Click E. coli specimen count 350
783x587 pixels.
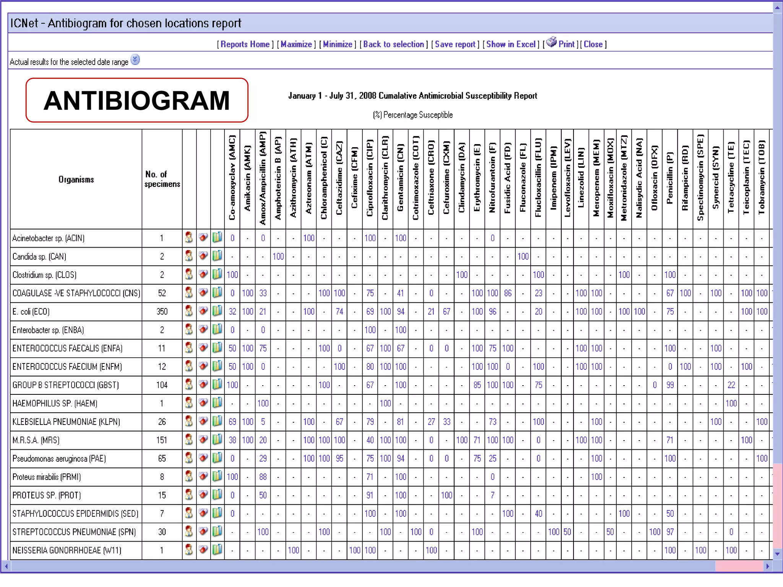(x=162, y=311)
